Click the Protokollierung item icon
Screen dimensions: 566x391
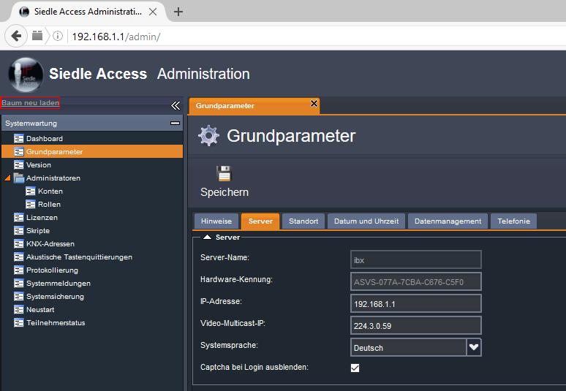19,270
